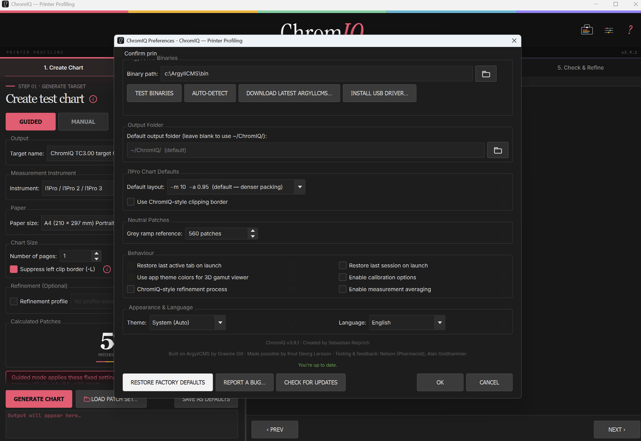Go to previous step with PREV button
This screenshot has height=441, width=641.
[275, 429]
